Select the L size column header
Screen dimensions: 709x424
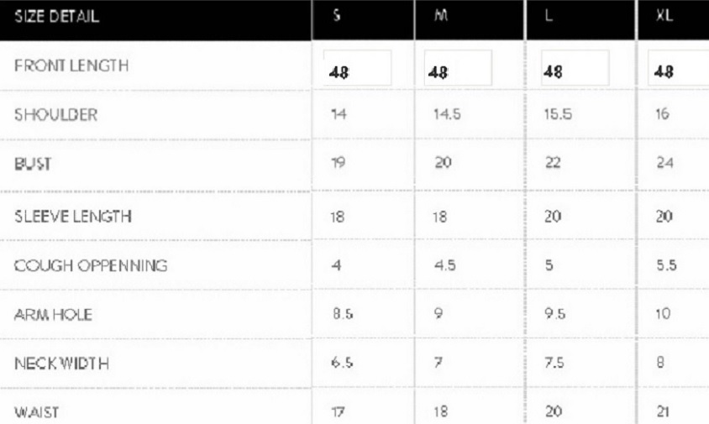point(549,18)
